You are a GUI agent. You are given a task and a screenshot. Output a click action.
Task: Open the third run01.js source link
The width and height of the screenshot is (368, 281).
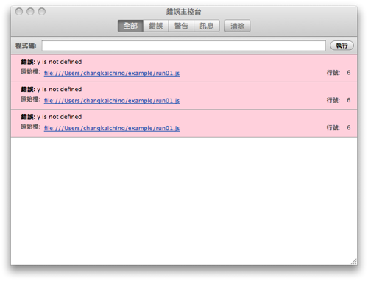point(112,128)
